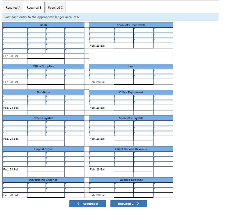
Task: Click 'Post each entry' instruction text
Action: coord(42,17)
